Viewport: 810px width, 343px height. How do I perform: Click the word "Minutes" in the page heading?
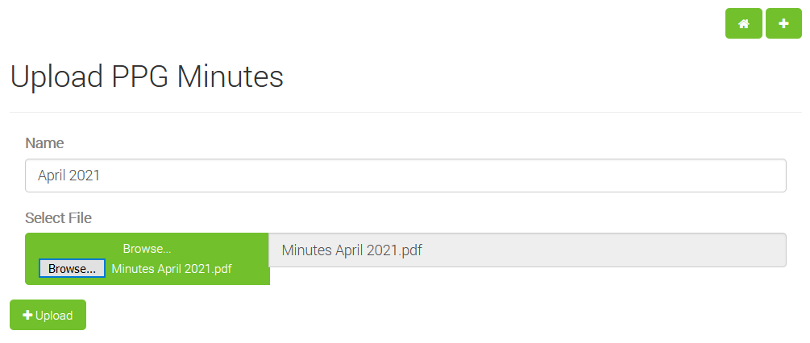coord(230,76)
